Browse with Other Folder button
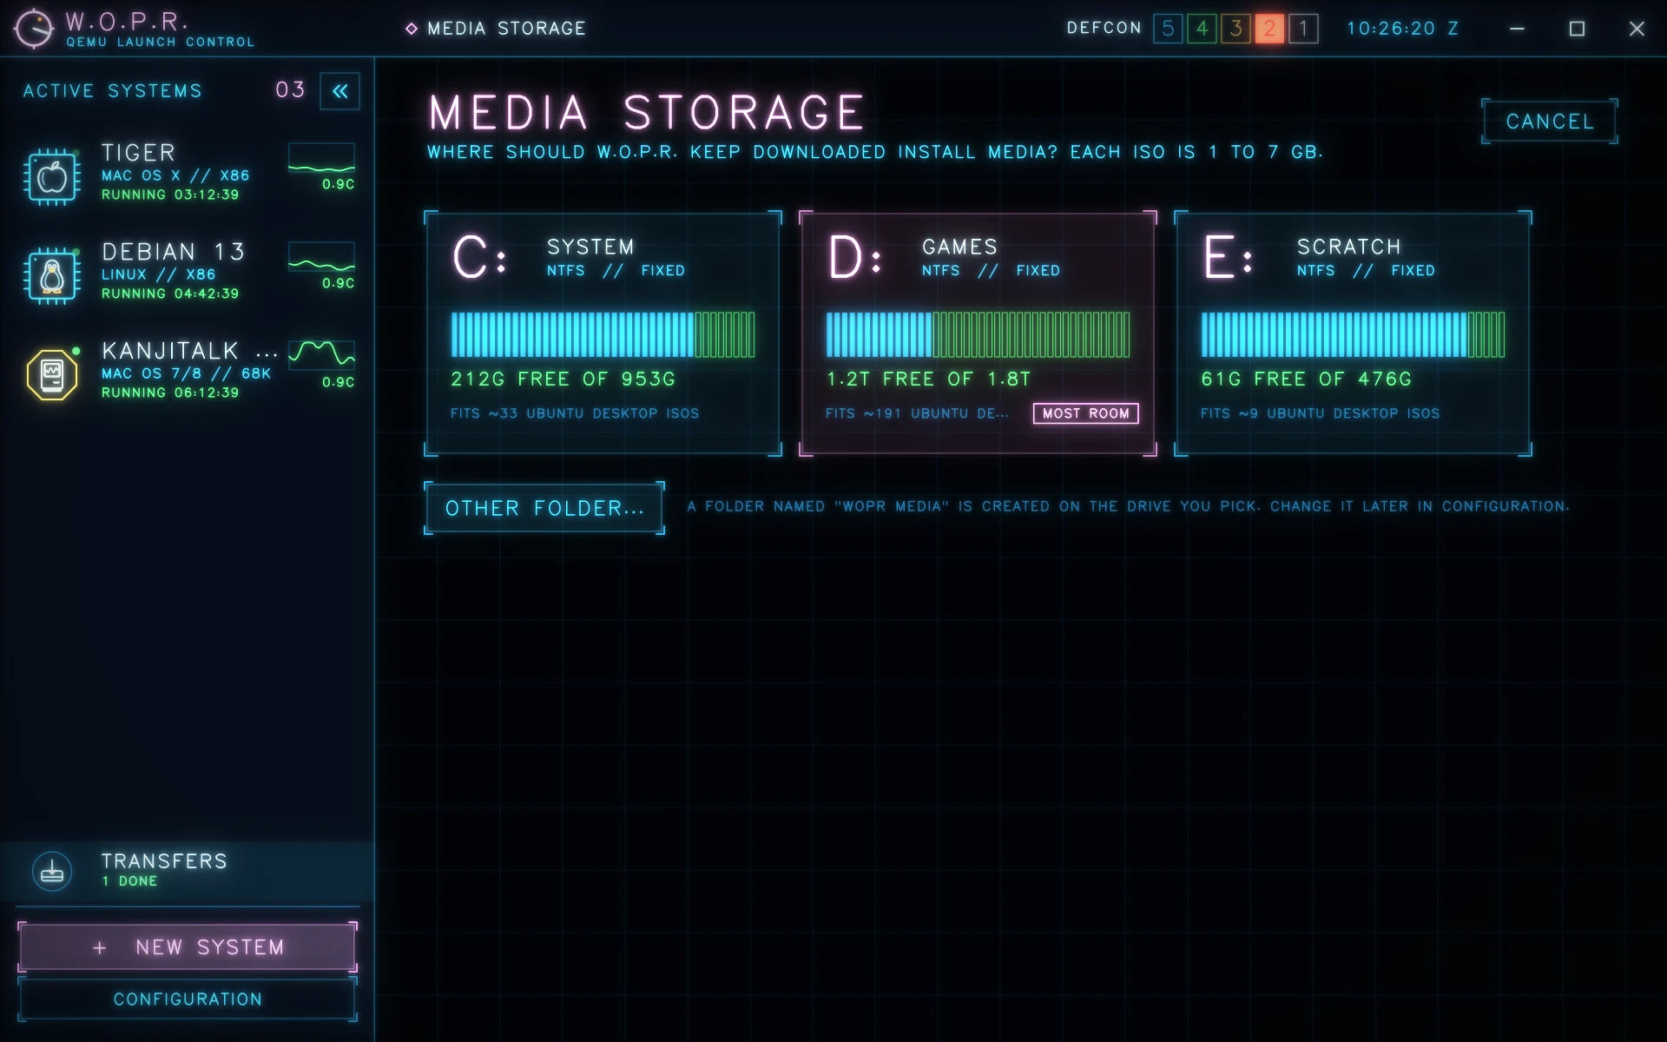Viewport: 1667px width, 1042px height. (x=544, y=508)
